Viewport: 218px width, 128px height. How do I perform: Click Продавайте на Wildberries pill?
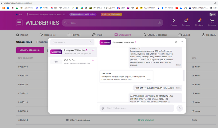[83, 14]
